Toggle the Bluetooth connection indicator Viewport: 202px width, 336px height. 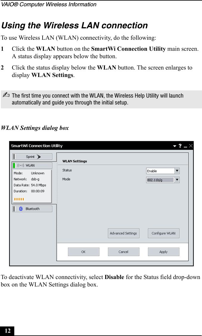pyautogui.click(x=14, y=209)
